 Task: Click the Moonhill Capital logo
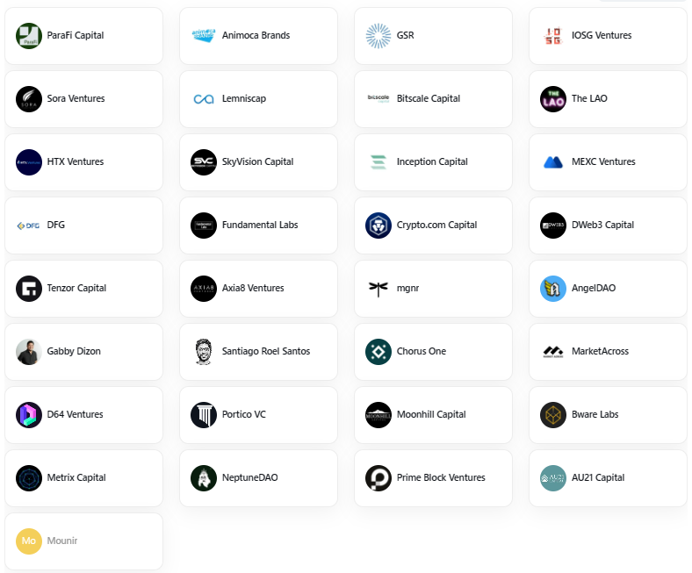pyautogui.click(x=378, y=415)
